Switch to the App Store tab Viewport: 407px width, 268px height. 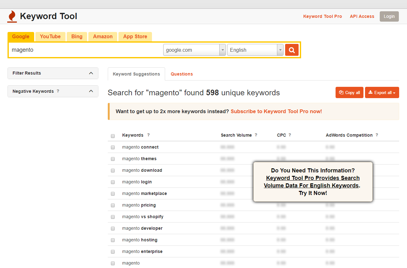coord(135,36)
